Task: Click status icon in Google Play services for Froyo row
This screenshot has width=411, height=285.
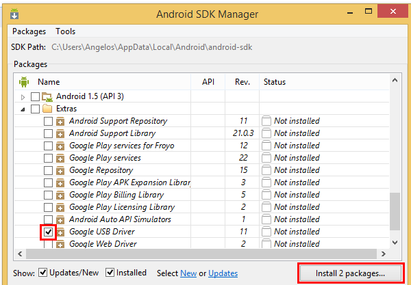Action: pos(266,146)
